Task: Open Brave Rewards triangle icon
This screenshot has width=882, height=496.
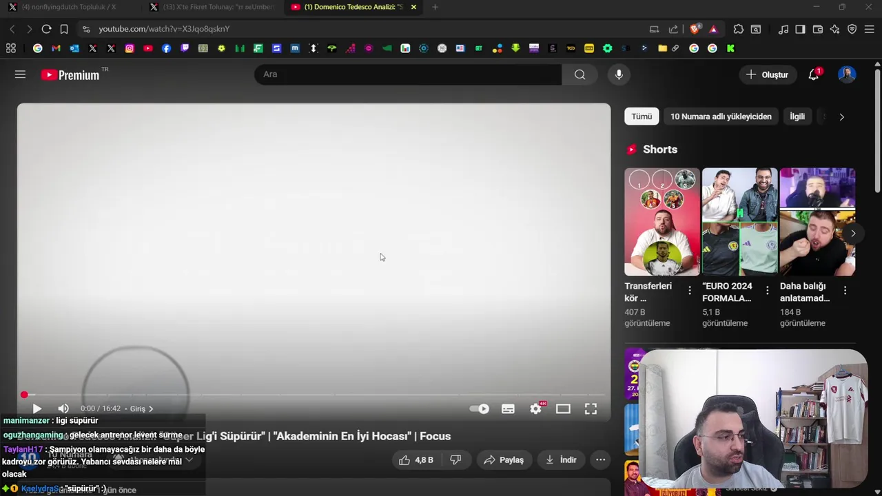Action: click(713, 29)
